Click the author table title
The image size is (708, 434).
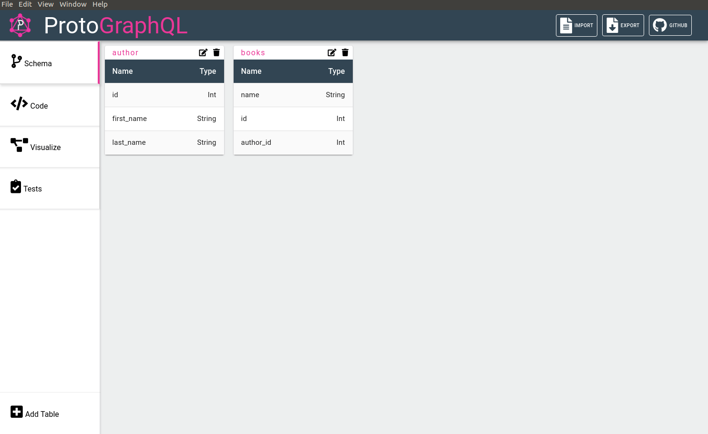tap(125, 52)
